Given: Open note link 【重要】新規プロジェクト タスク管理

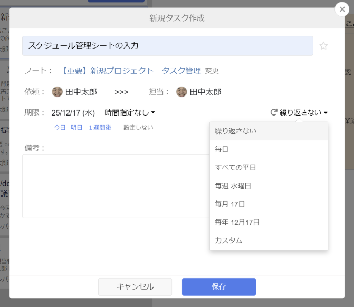Looking at the screenshot, I should click(x=130, y=71).
